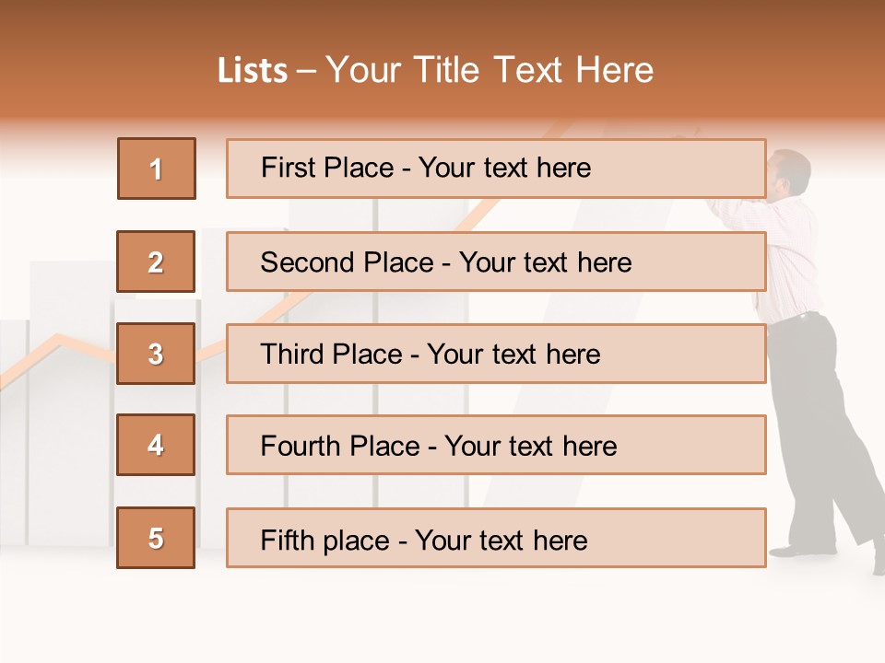The width and height of the screenshot is (885, 663).
Task: Click the man's shoe near the floor
Action: pos(795,550)
